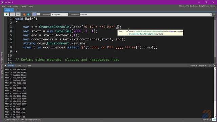The width and height of the screenshot is (217, 122).
Task: Select data grid results view icon
Action: 38,14
